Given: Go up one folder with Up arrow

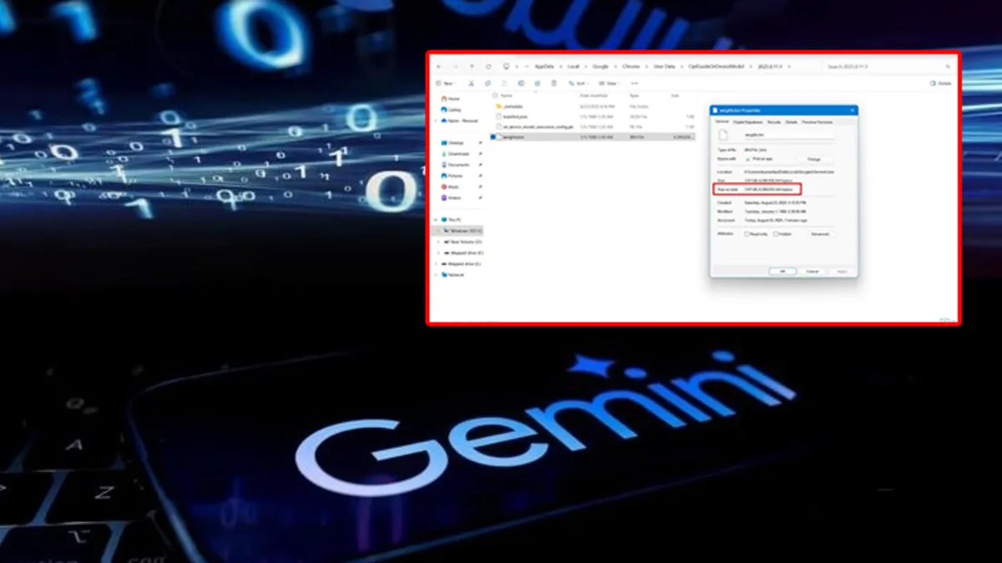Looking at the screenshot, I should point(472,67).
